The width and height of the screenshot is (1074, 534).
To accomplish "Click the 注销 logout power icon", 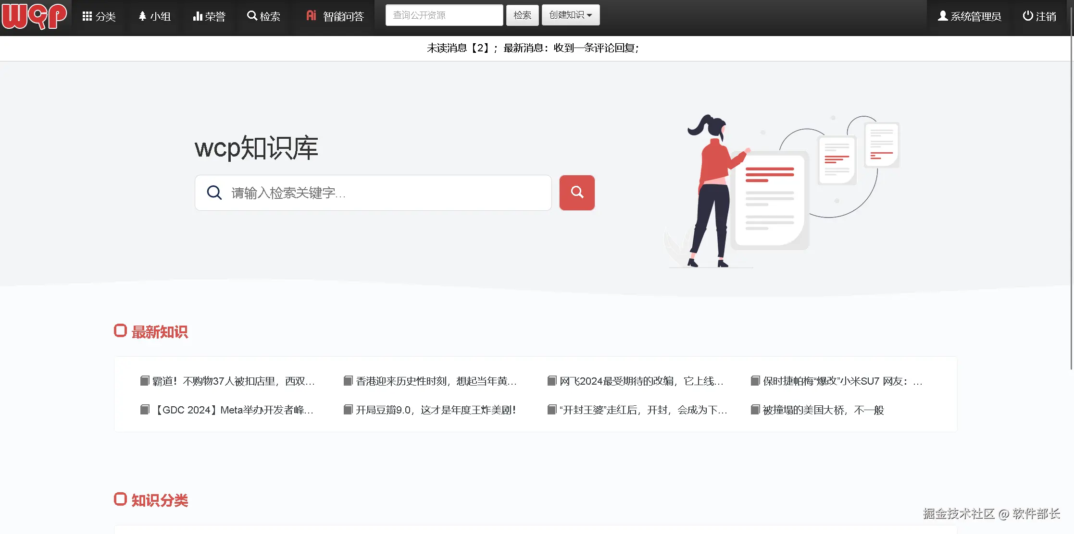I will 1028,16.
